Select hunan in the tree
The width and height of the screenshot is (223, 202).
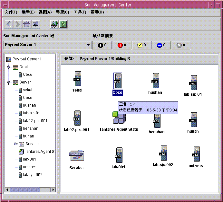(x=27, y=136)
